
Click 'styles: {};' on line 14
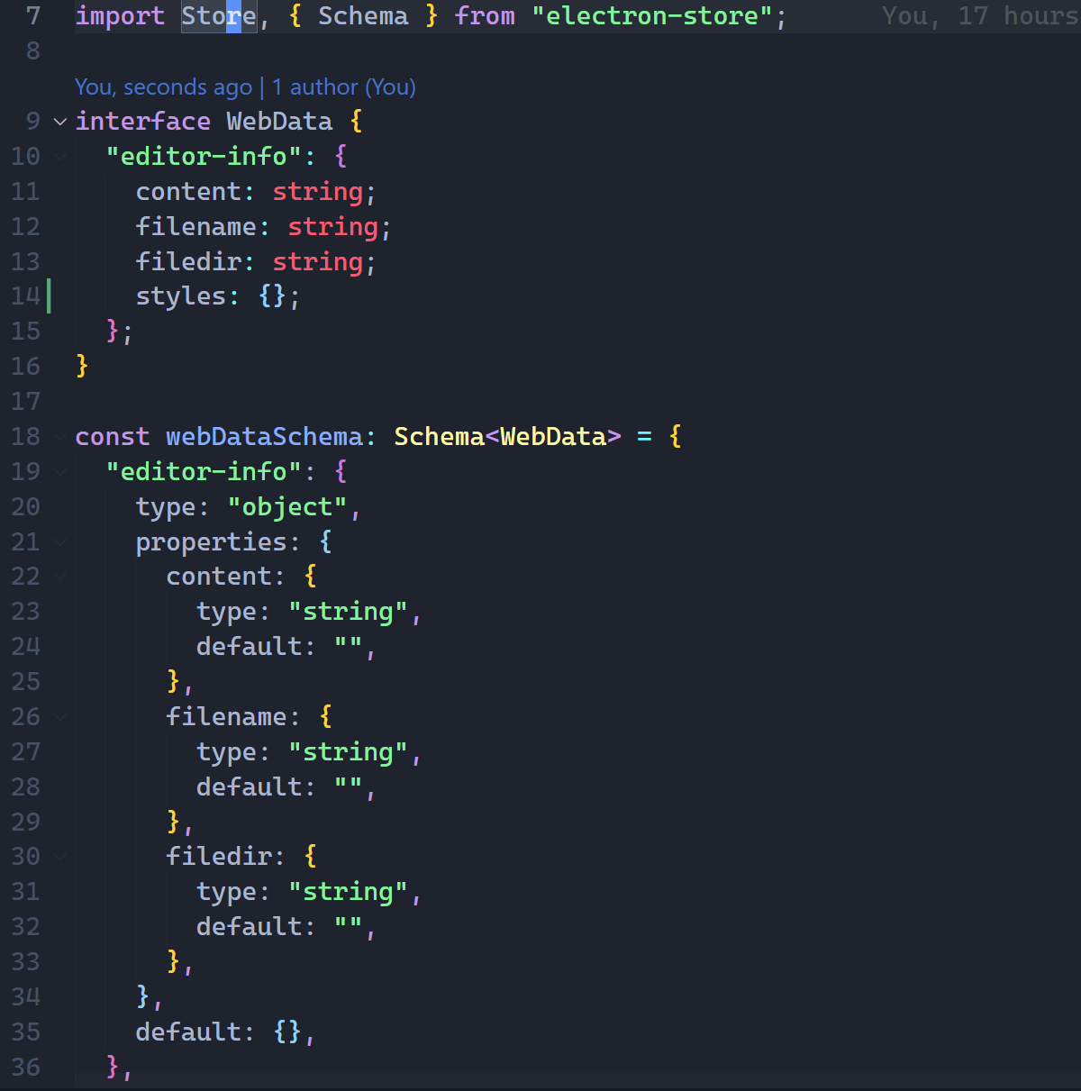[x=218, y=296]
